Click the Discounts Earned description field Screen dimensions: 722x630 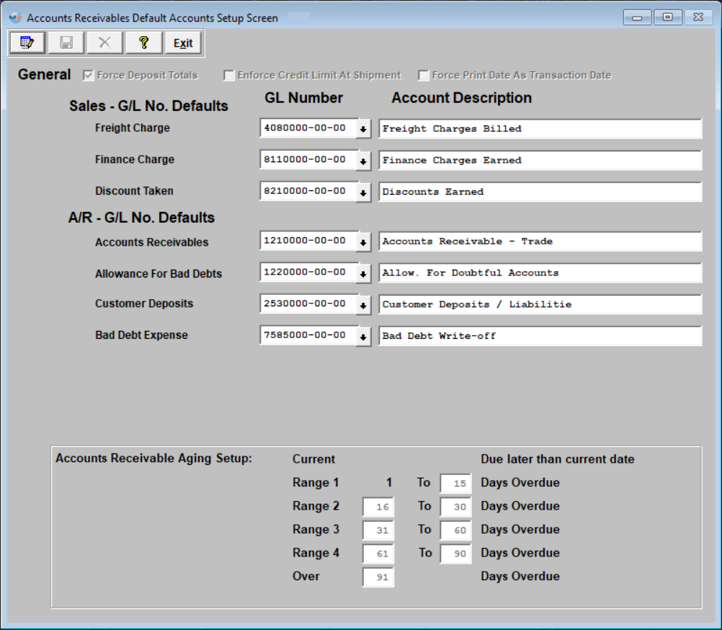coord(540,192)
